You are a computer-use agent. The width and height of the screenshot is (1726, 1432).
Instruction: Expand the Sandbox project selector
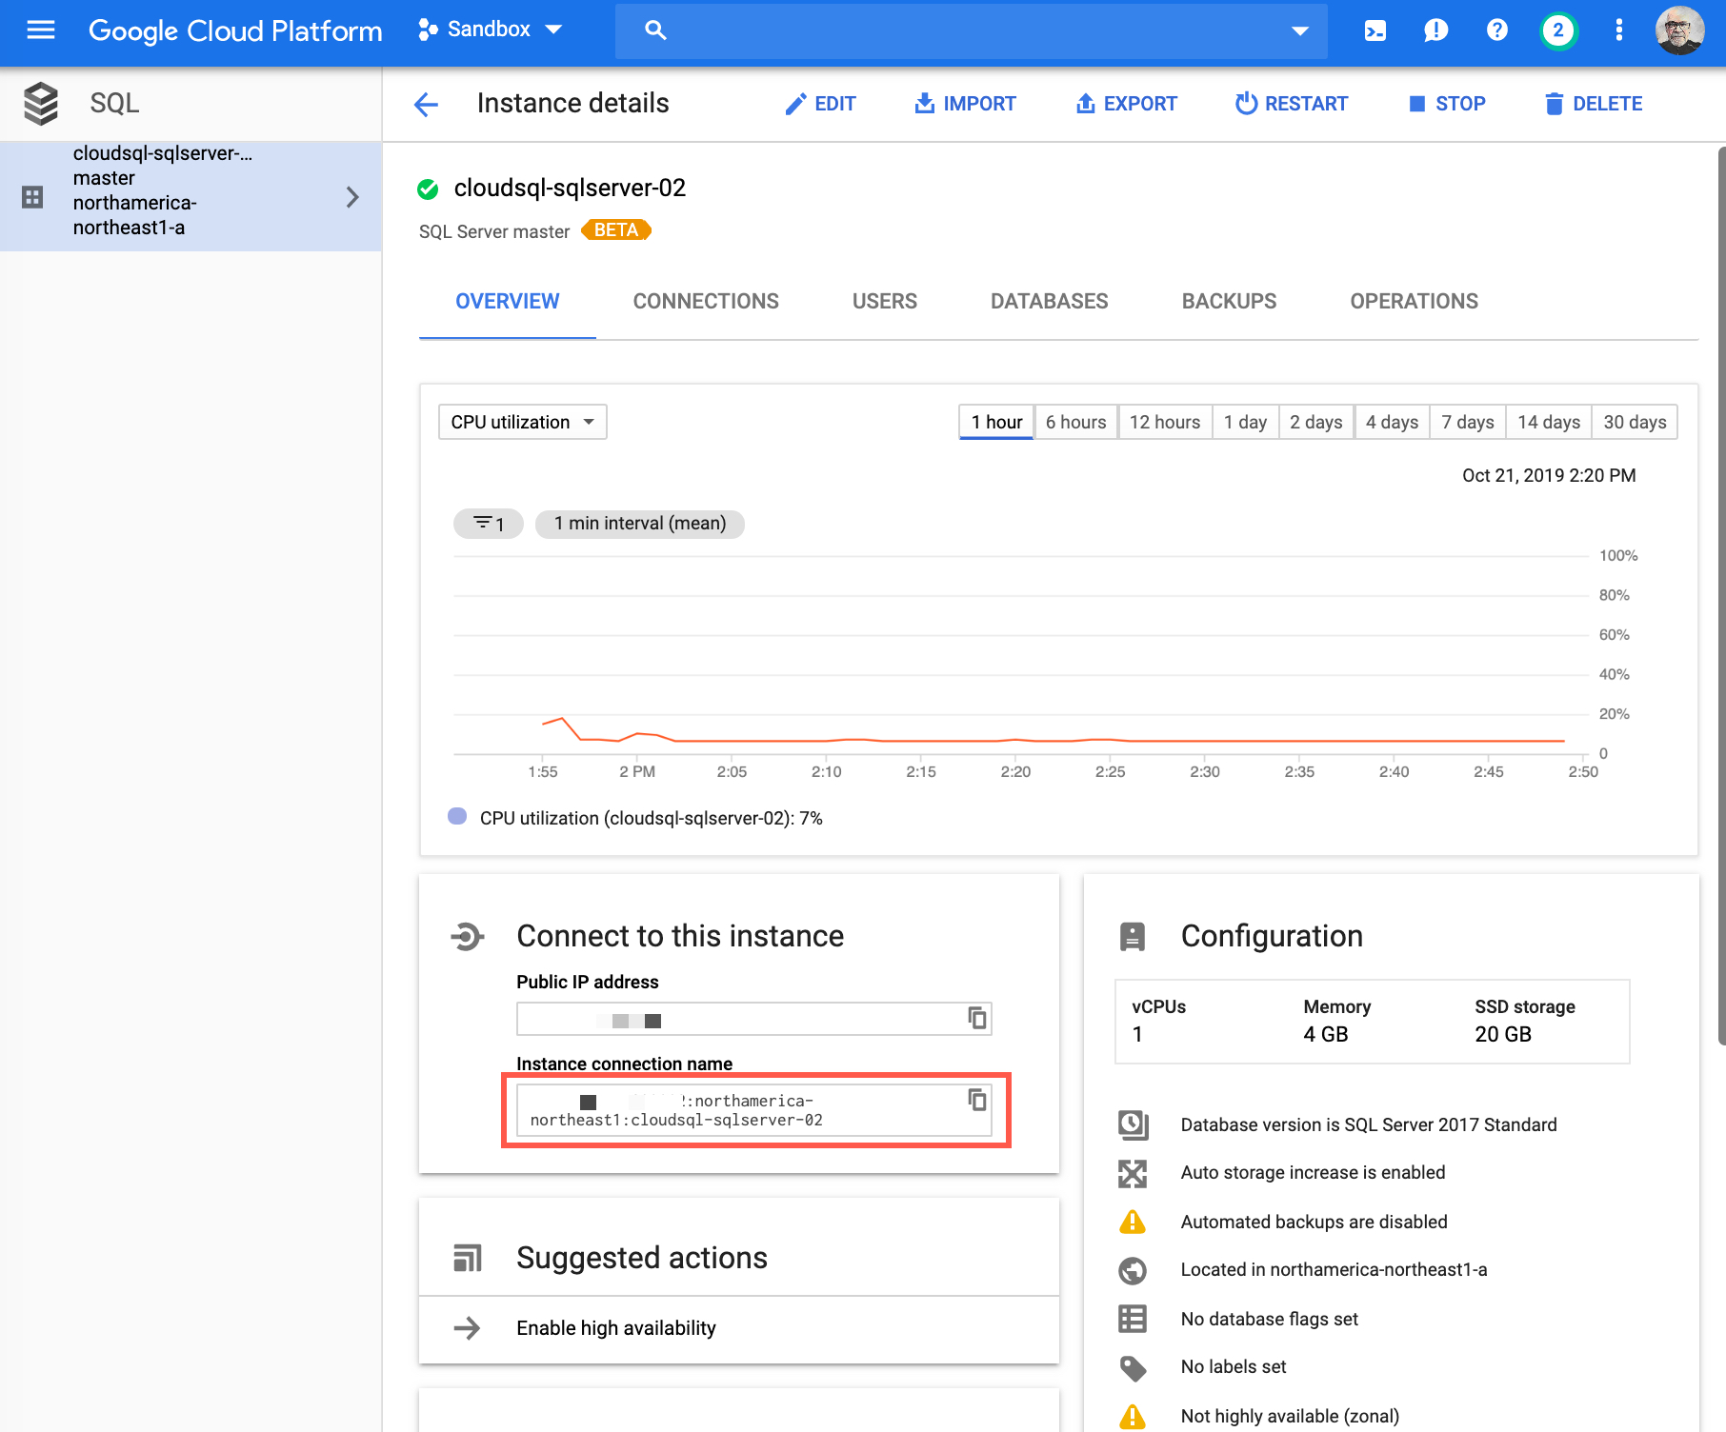point(491,30)
